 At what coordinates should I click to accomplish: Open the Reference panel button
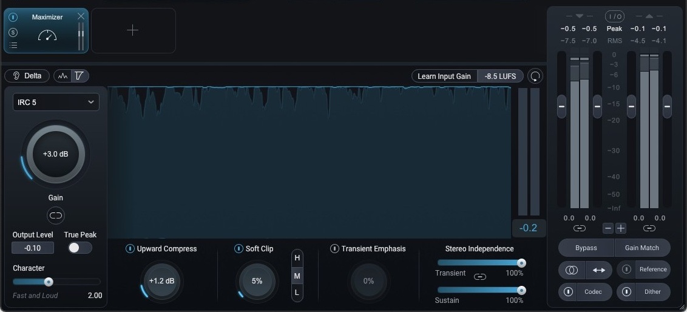tap(653, 270)
